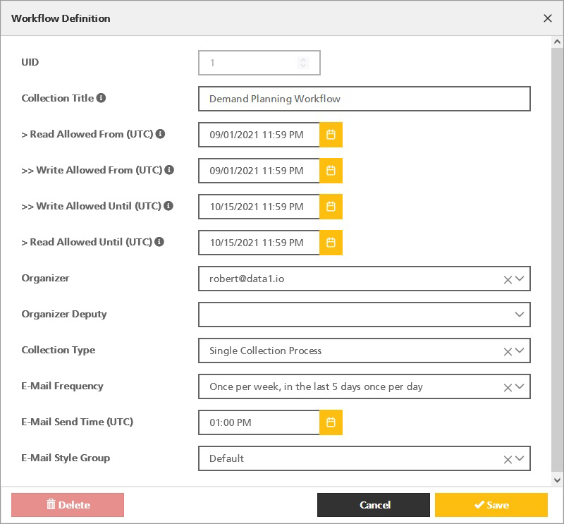Click the E-Mail Send Time field
This screenshot has width=564, height=524.
tap(259, 422)
